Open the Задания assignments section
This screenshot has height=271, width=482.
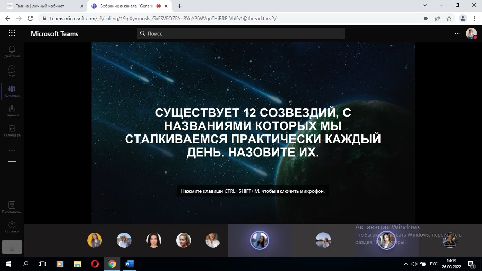coord(12,110)
